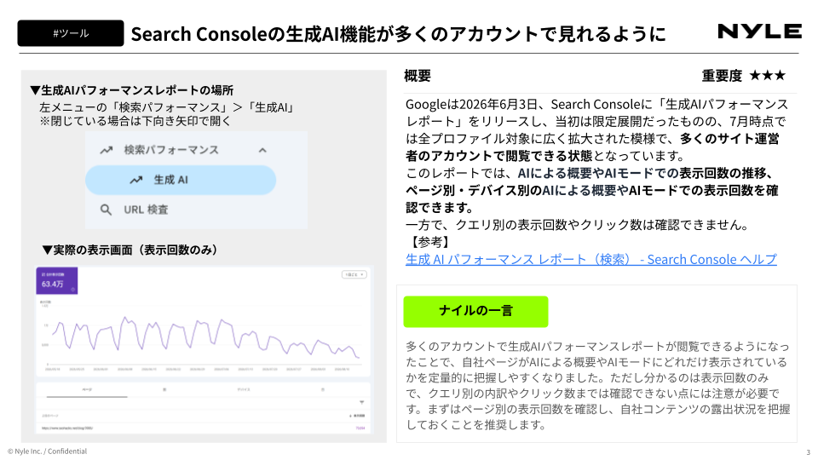The width and height of the screenshot is (818, 460).
Task: Select the 生成 AI menu item
Action: click(x=181, y=180)
